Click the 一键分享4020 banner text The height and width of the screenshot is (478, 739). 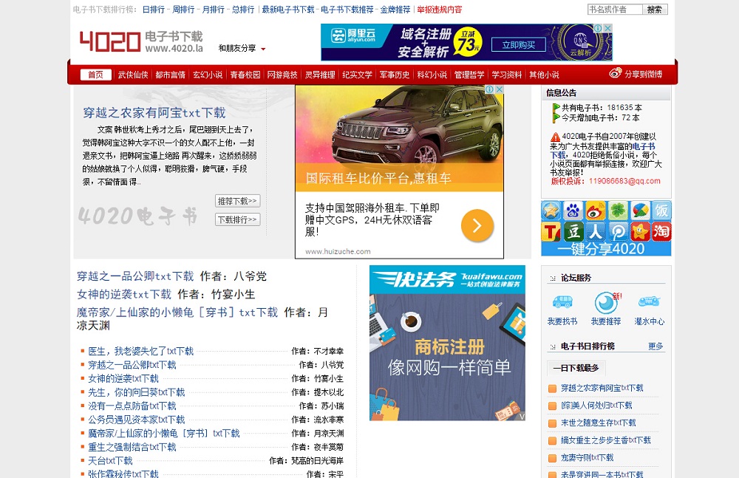tap(600, 249)
